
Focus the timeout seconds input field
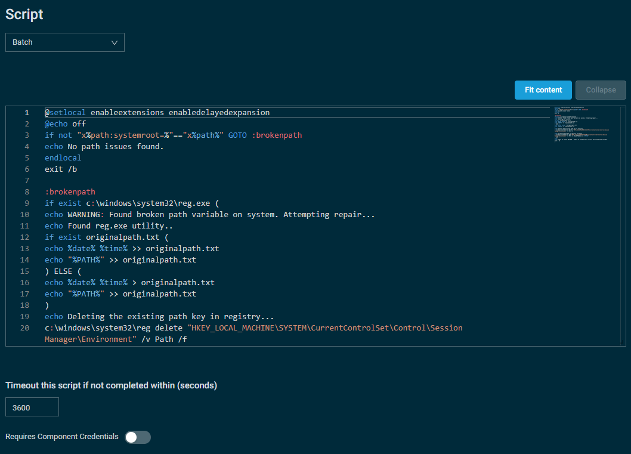tap(32, 407)
